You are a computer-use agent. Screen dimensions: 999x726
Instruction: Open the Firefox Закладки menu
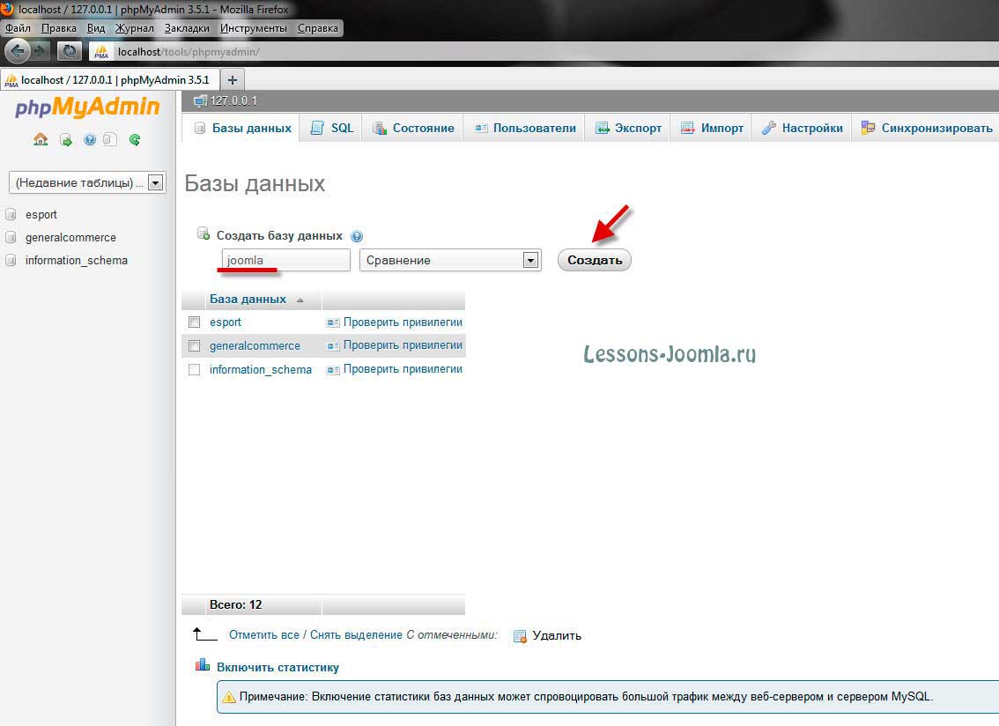[x=187, y=28]
